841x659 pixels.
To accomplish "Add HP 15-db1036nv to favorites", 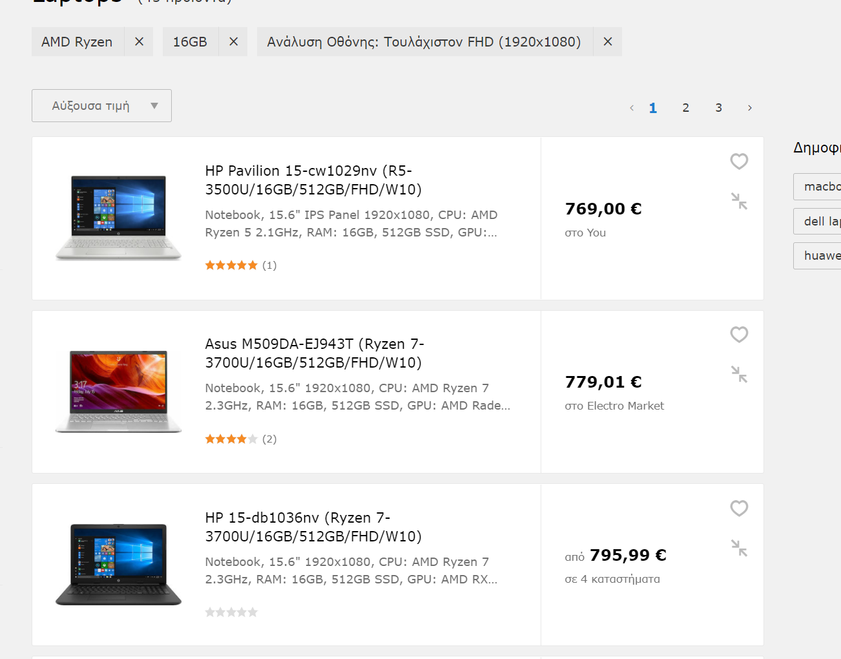I will (x=739, y=508).
